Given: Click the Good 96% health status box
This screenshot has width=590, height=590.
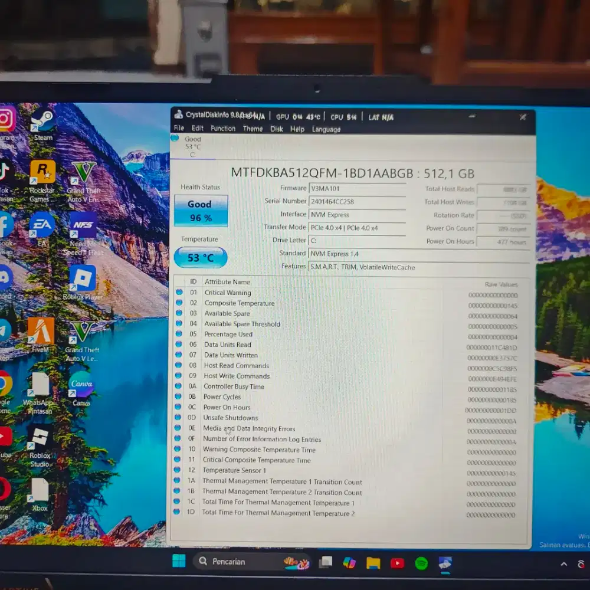Looking at the screenshot, I should tap(201, 209).
